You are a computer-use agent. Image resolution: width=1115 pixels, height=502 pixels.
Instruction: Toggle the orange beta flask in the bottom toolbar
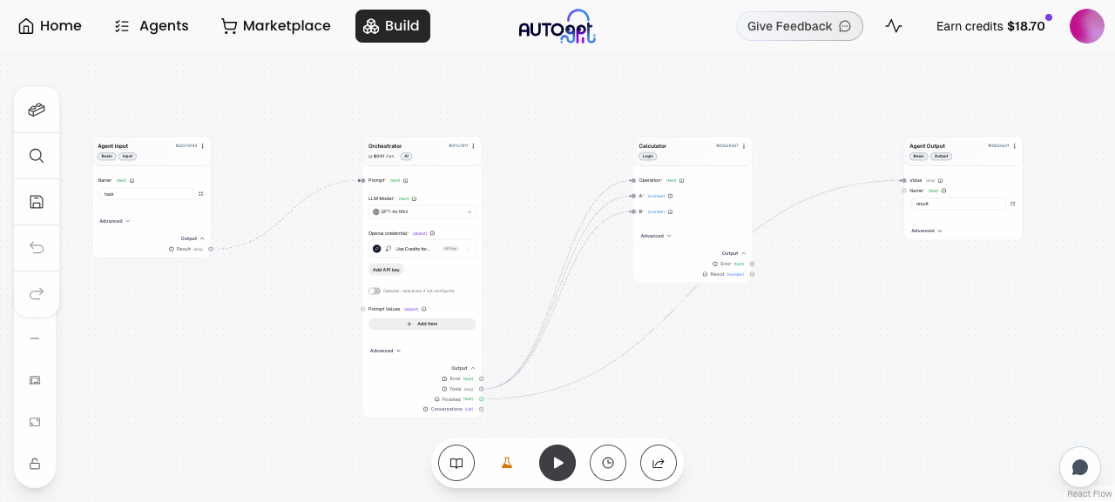pyautogui.click(x=507, y=463)
